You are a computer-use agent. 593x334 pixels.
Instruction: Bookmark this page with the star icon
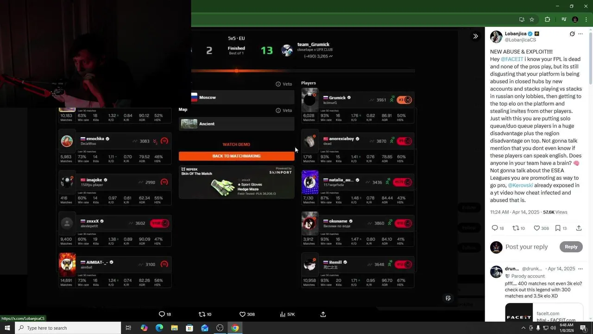(532, 19)
